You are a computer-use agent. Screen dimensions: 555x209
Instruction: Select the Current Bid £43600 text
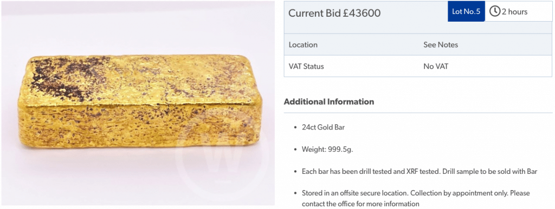pos(334,13)
